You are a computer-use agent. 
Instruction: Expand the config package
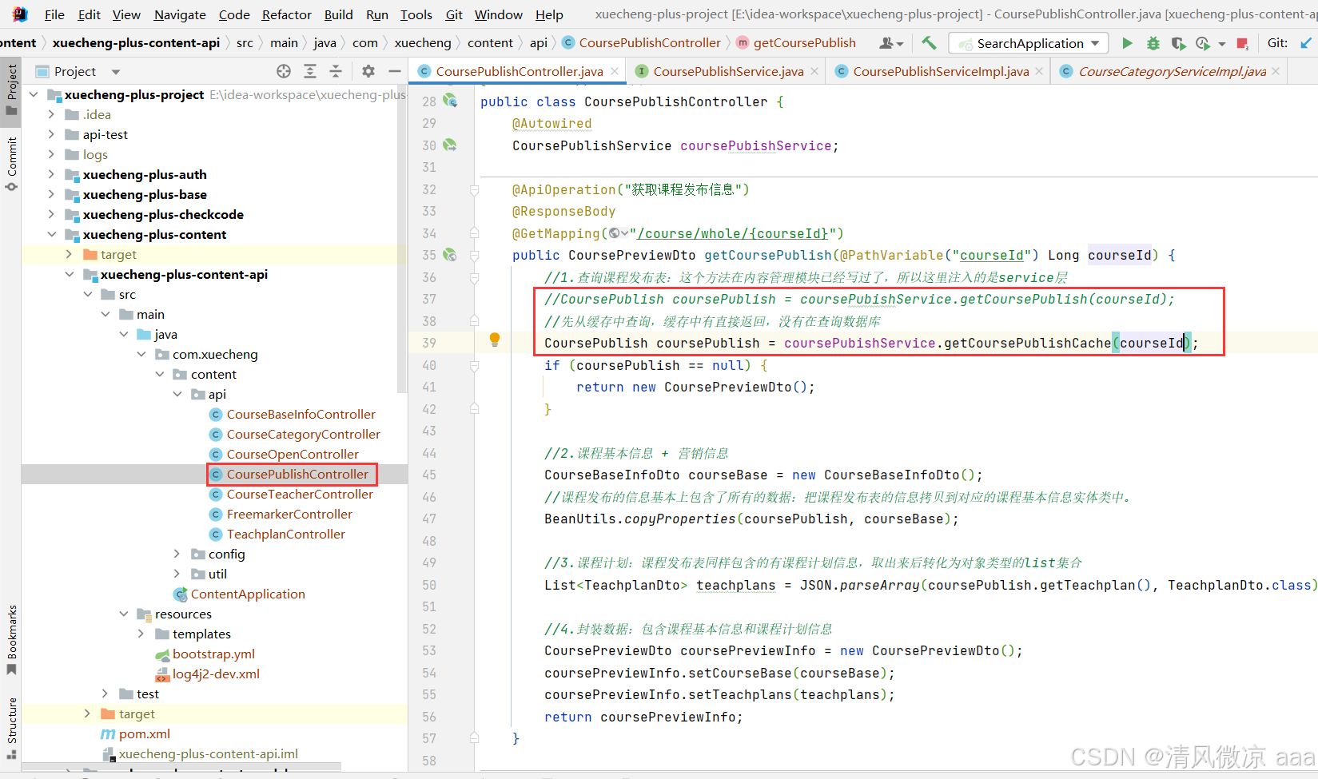pos(177,554)
